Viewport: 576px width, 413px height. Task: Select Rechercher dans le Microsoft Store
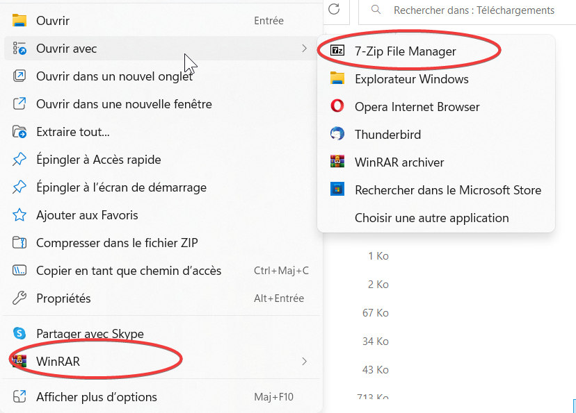pyautogui.click(x=436, y=190)
